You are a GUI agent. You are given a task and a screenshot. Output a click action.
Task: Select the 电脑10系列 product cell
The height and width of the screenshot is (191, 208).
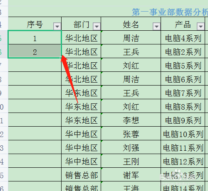pyautogui.click(x=183, y=133)
